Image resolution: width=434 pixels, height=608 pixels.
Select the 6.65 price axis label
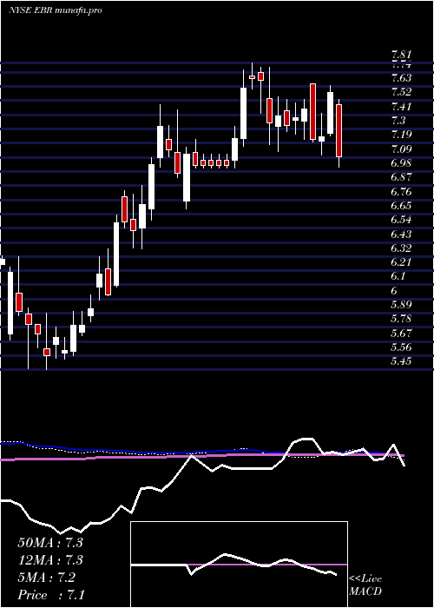(401, 206)
